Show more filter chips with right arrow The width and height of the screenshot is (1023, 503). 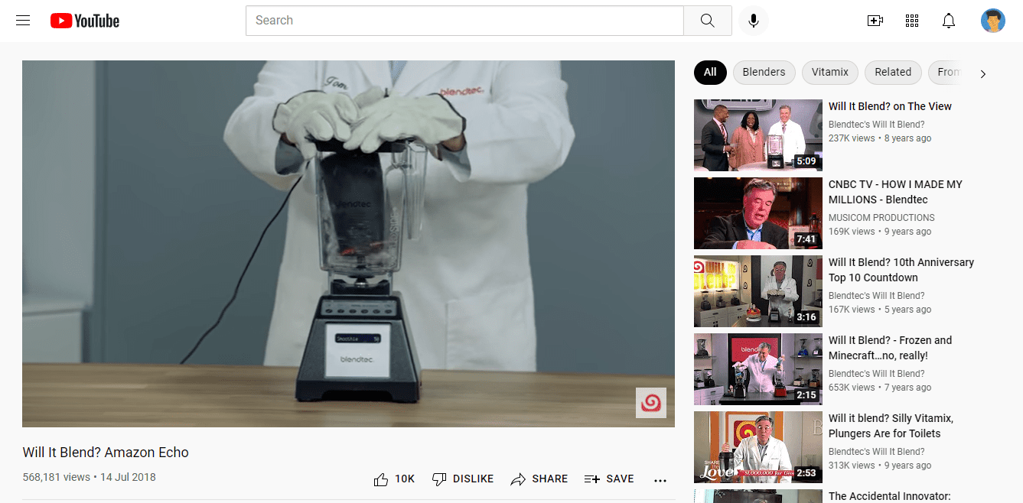(983, 73)
